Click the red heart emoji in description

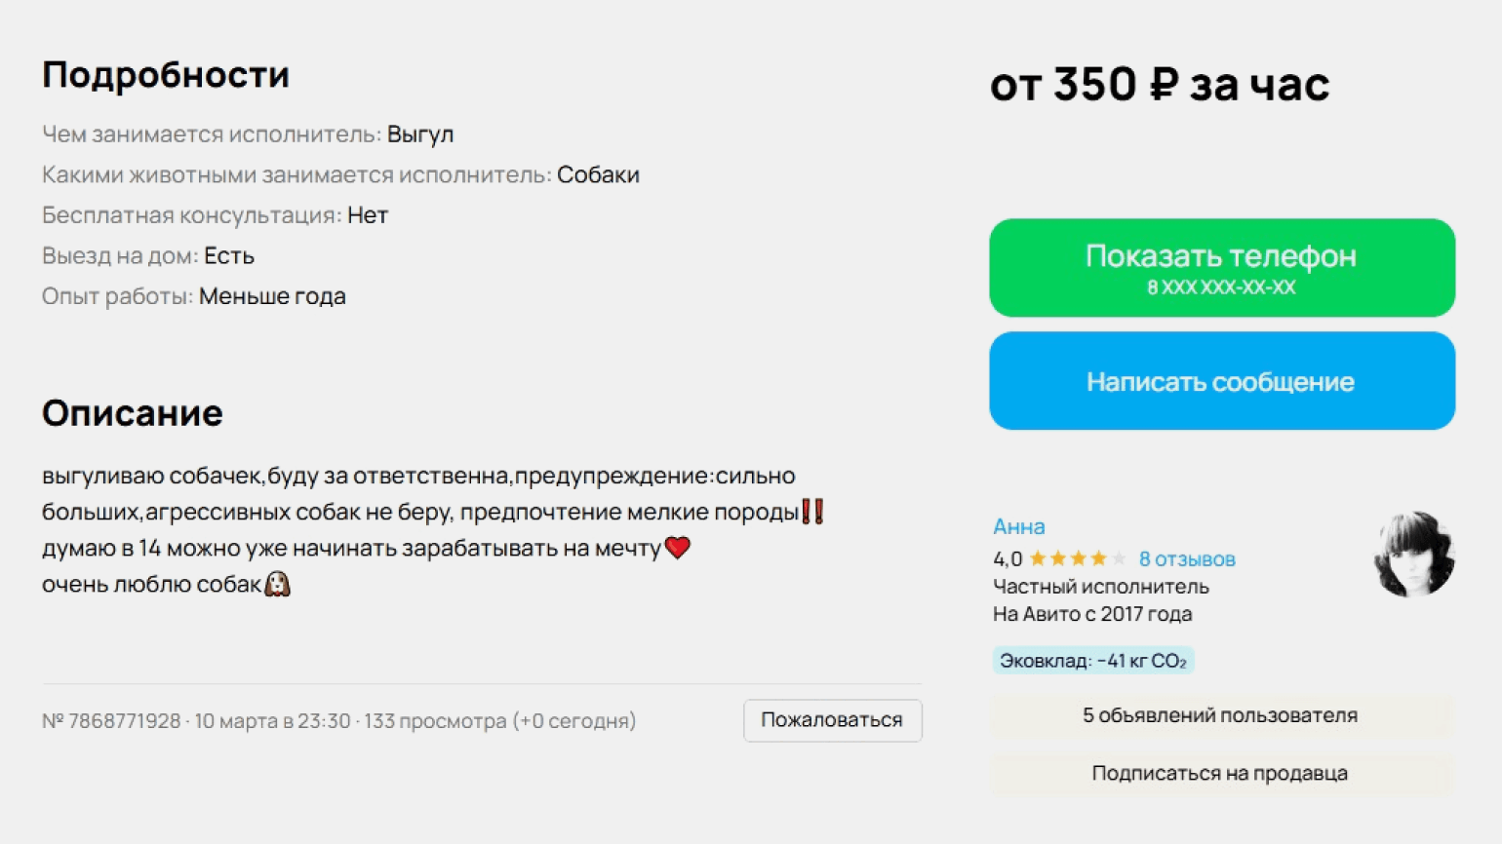(677, 548)
